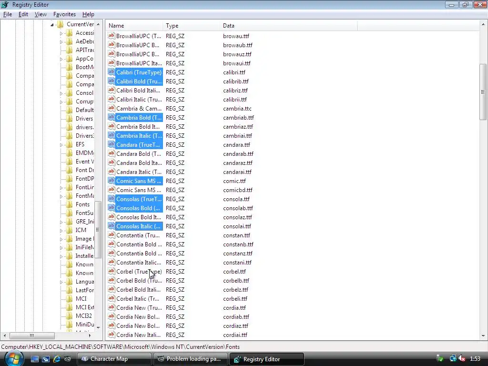This screenshot has height=366, width=488.
Task: Open the Help menu
Action: (x=88, y=14)
